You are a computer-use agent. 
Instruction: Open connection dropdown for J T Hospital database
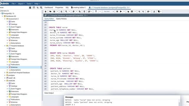pos(87,15)
